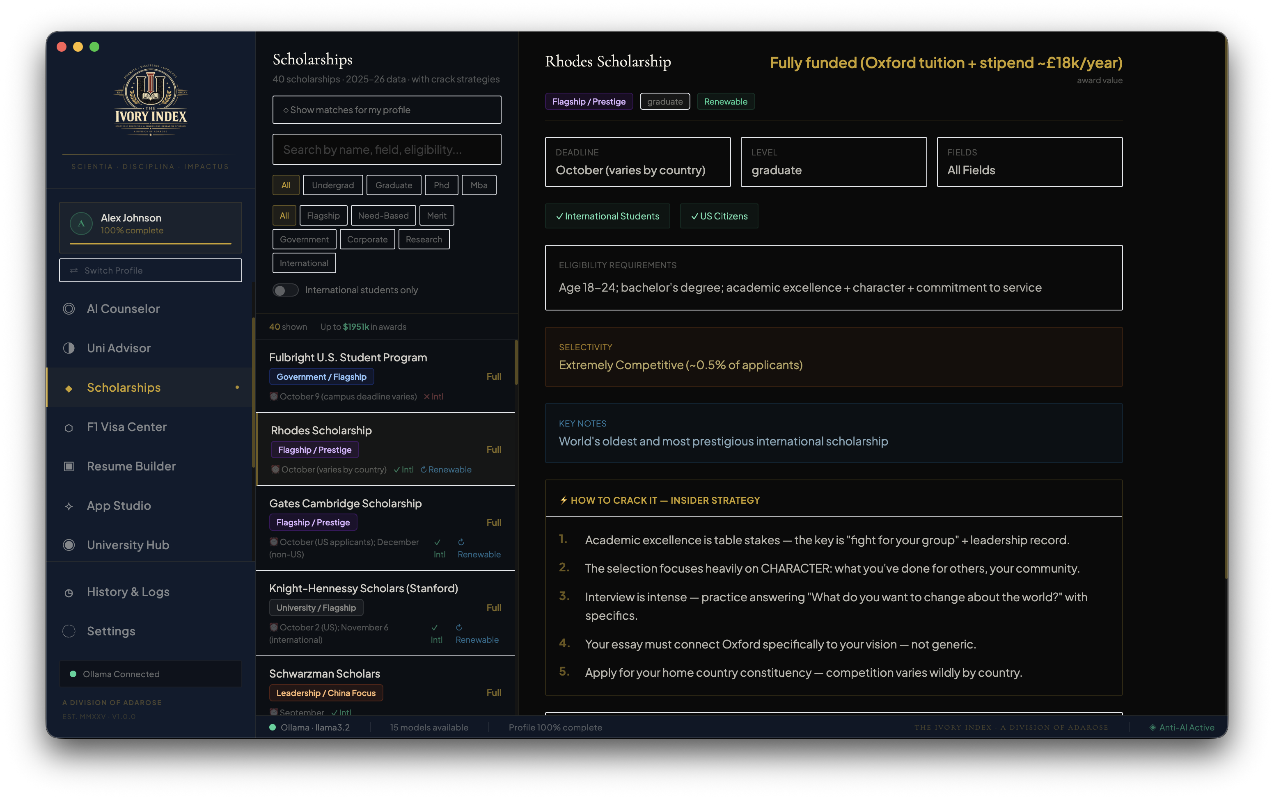
Task: Click the Resume Builder square icon
Action: point(69,466)
